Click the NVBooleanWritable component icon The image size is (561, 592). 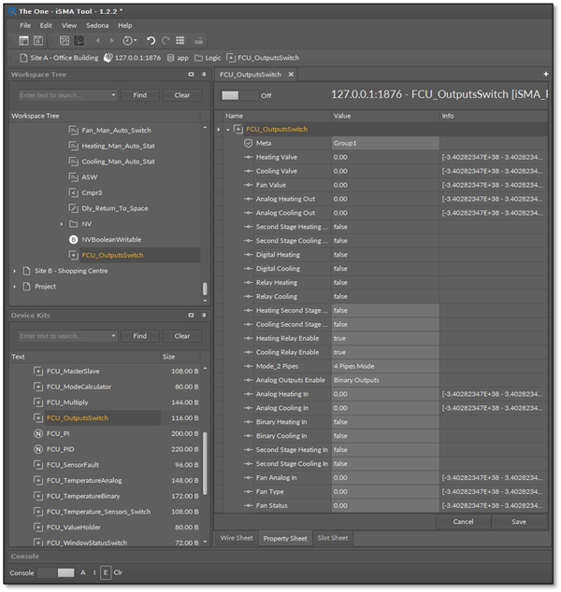point(74,239)
